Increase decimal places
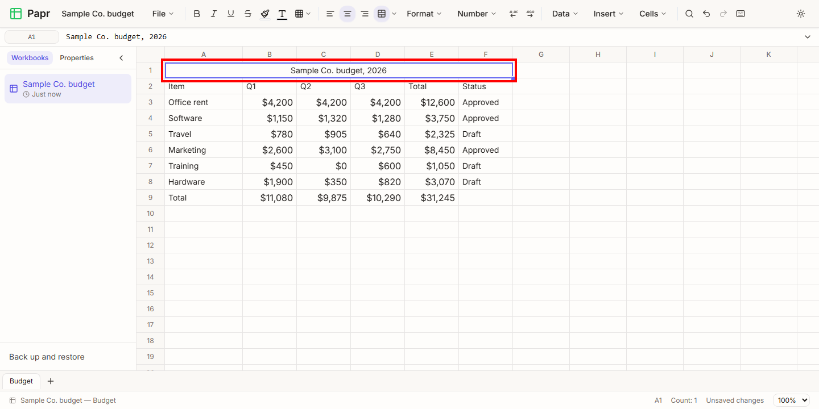 pos(530,14)
